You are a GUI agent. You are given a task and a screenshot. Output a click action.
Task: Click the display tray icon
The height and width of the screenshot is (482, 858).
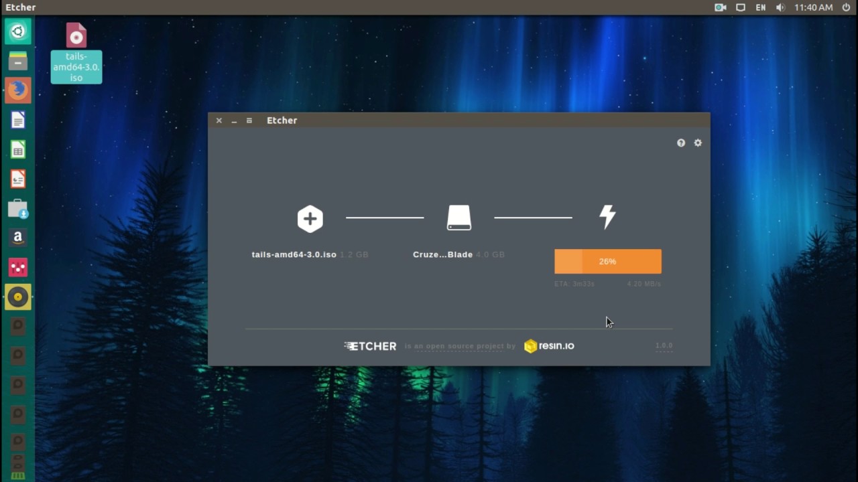click(x=741, y=7)
